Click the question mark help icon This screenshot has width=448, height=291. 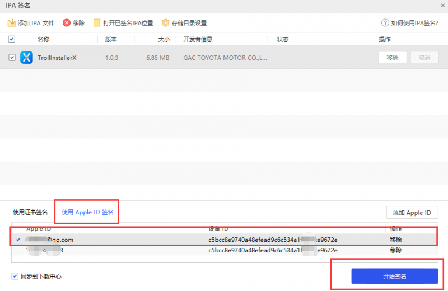[385, 23]
